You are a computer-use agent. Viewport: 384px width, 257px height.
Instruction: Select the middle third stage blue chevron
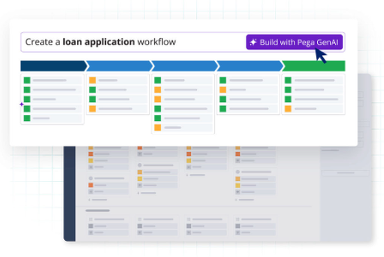click(185, 66)
